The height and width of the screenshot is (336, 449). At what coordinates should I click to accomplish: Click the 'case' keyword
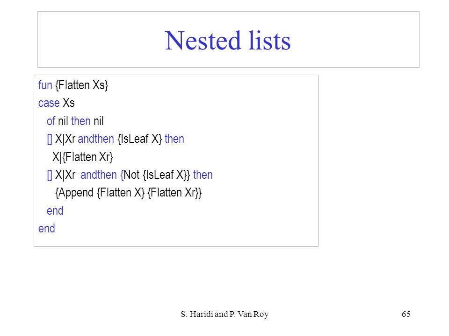click(49, 103)
